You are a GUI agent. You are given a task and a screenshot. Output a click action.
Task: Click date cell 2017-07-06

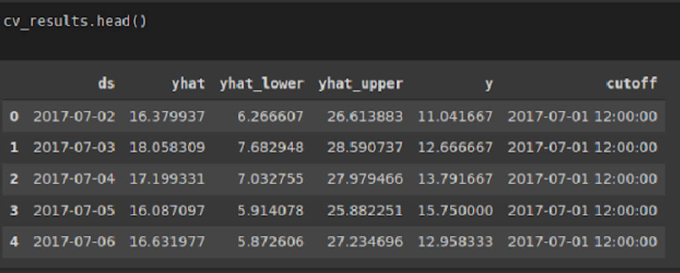coord(74,241)
